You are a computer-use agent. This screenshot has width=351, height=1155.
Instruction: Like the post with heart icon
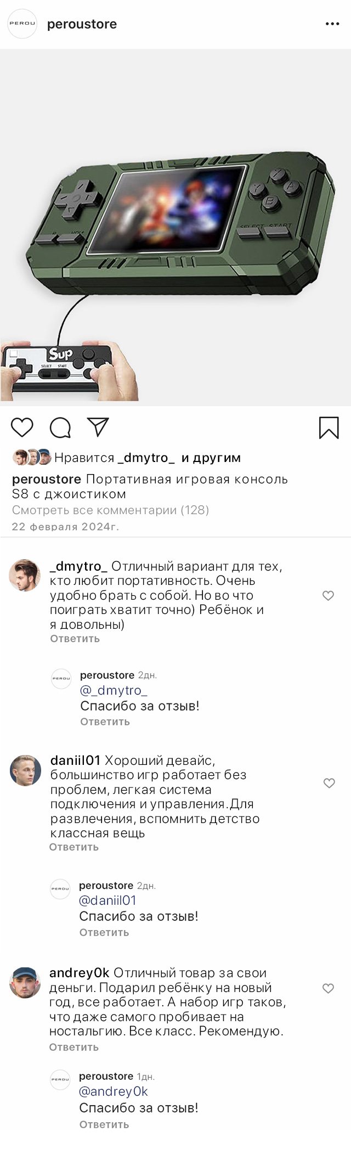[22, 427]
